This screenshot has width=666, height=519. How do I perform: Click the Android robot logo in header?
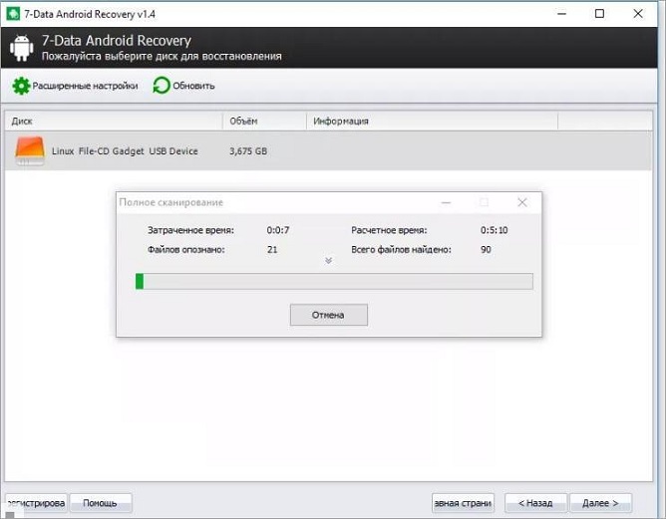tap(21, 48)
